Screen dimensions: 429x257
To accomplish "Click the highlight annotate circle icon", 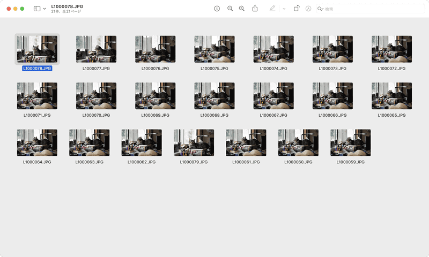I will click(308, 9).
